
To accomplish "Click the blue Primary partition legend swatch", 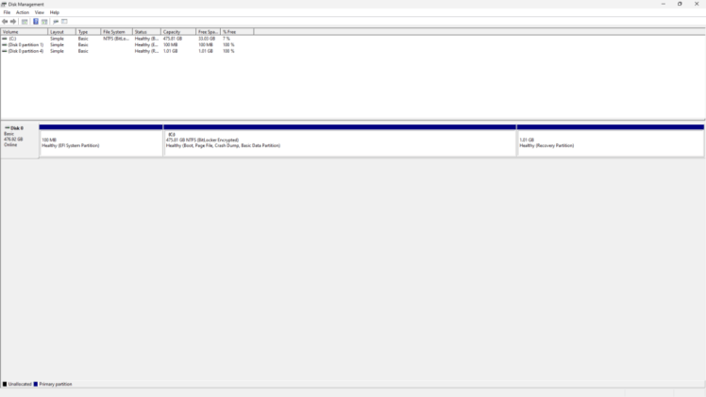I will [36, 384].
